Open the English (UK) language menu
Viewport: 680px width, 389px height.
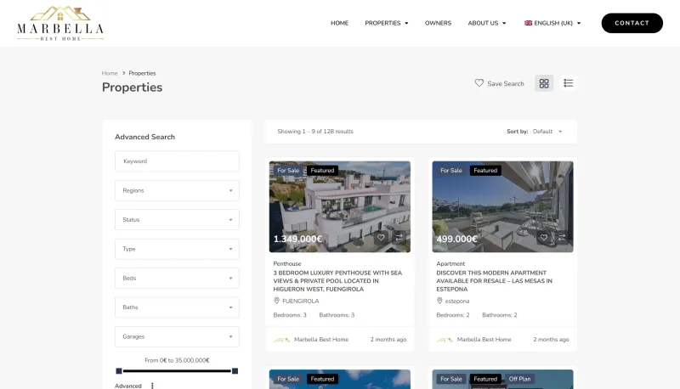(x=552, y=23)
